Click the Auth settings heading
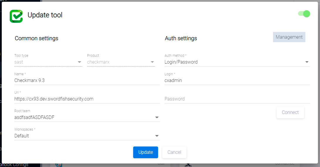Viewport: 320px width, 167px height. point(181,38)
